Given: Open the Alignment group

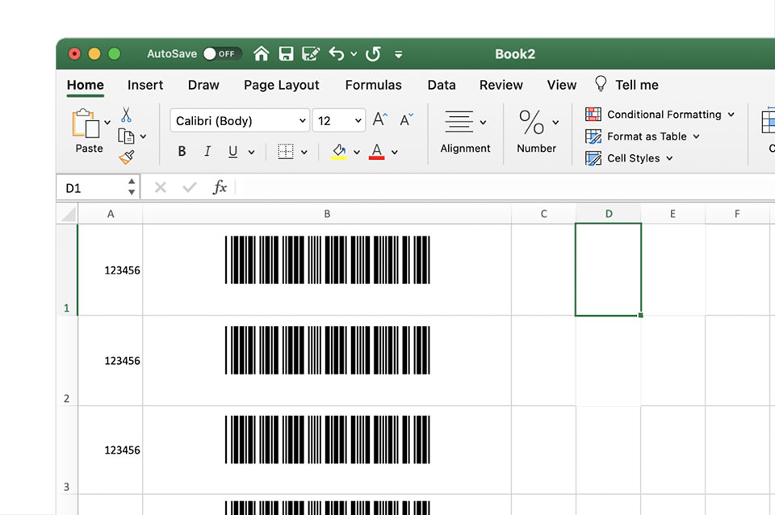Looking at the screenshot, I should pyautogui.click(x=465, y=132).
